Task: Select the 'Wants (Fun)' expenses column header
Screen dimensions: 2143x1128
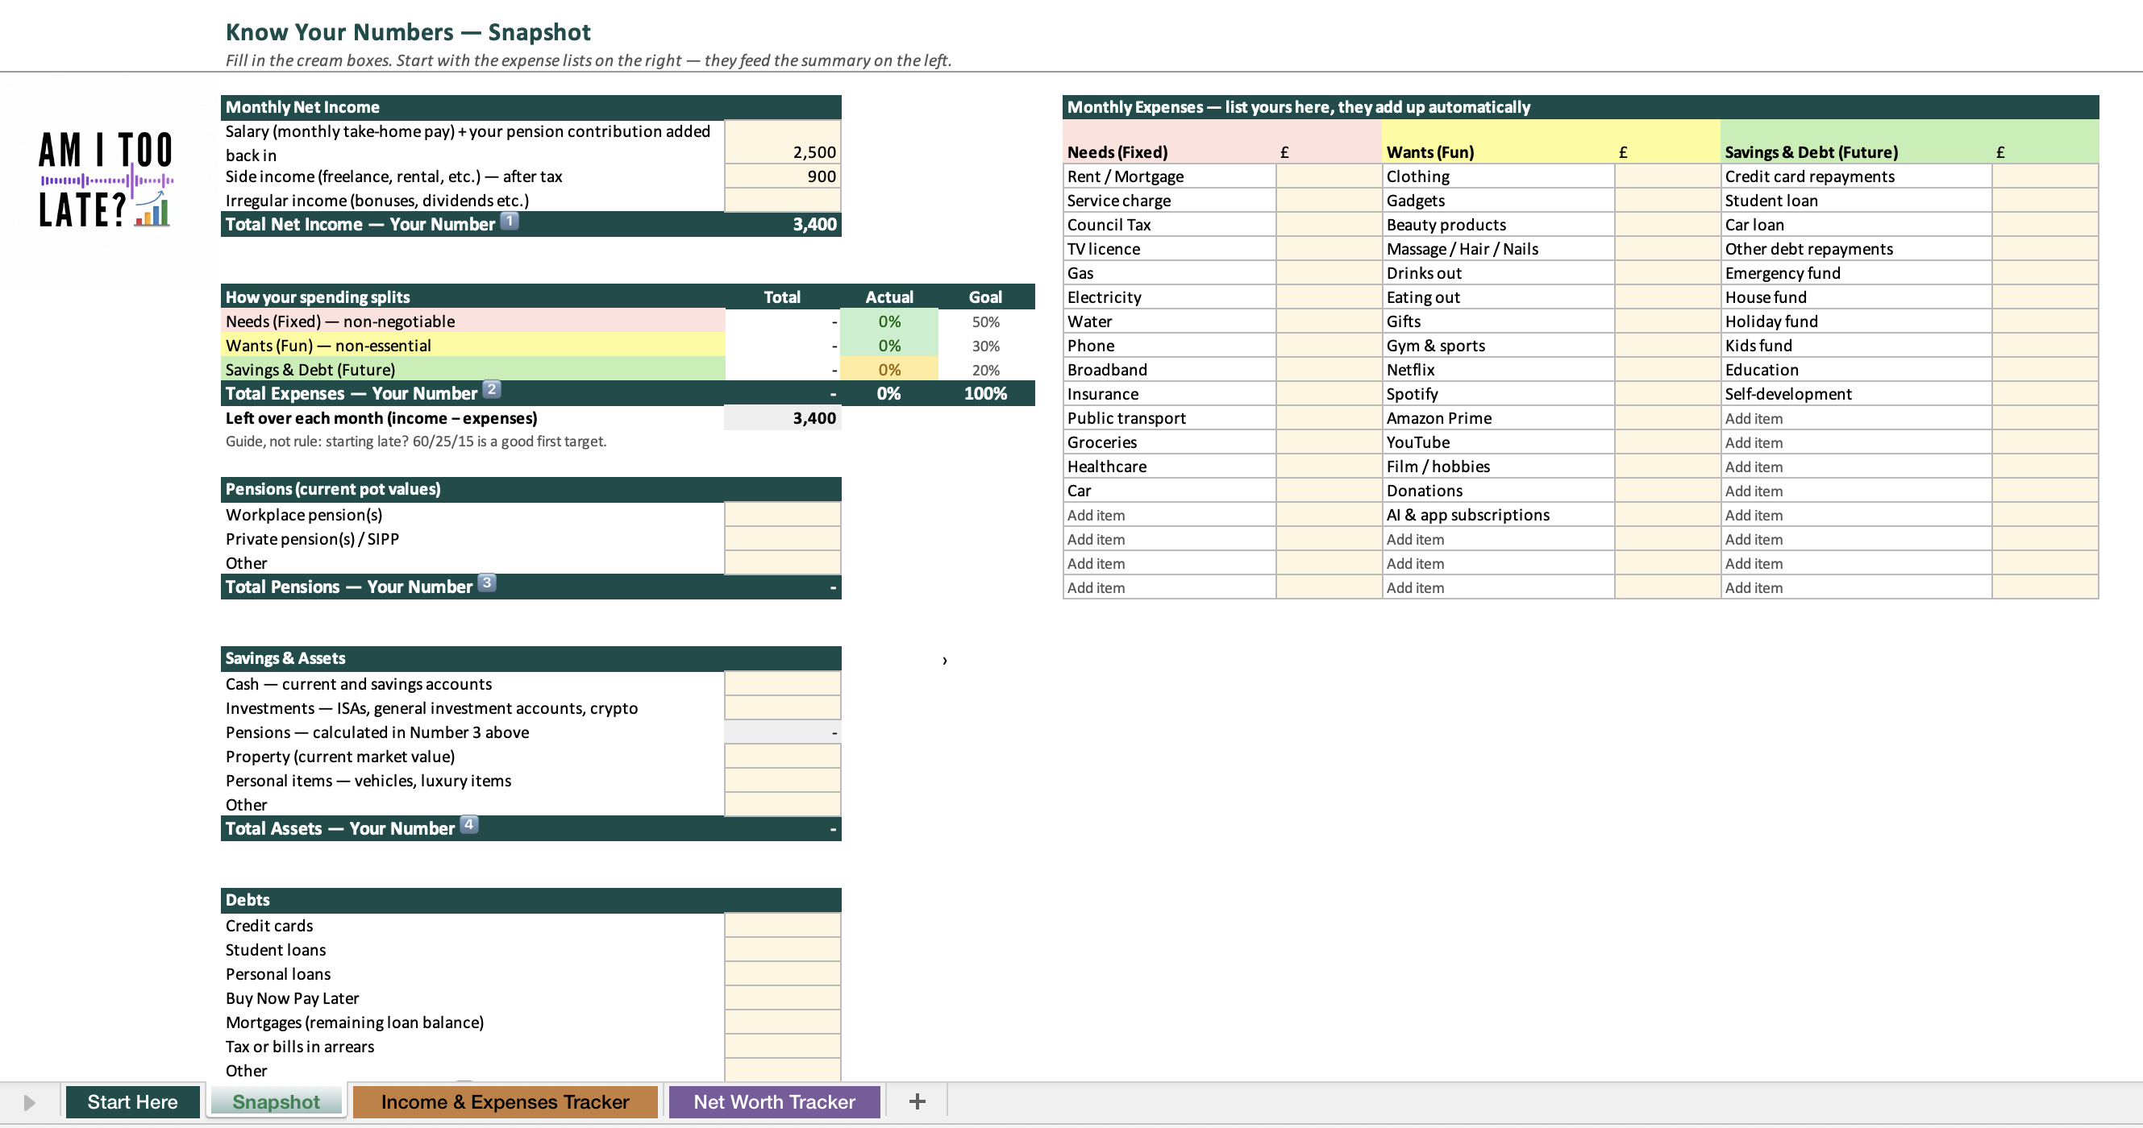Action: coord(1429,152)
